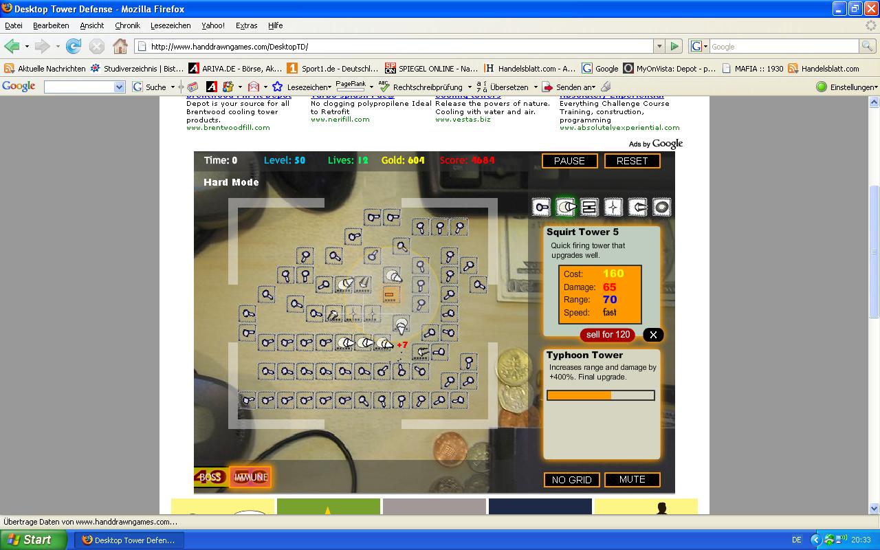Open the Chronik menu

[x=127, y=25]
